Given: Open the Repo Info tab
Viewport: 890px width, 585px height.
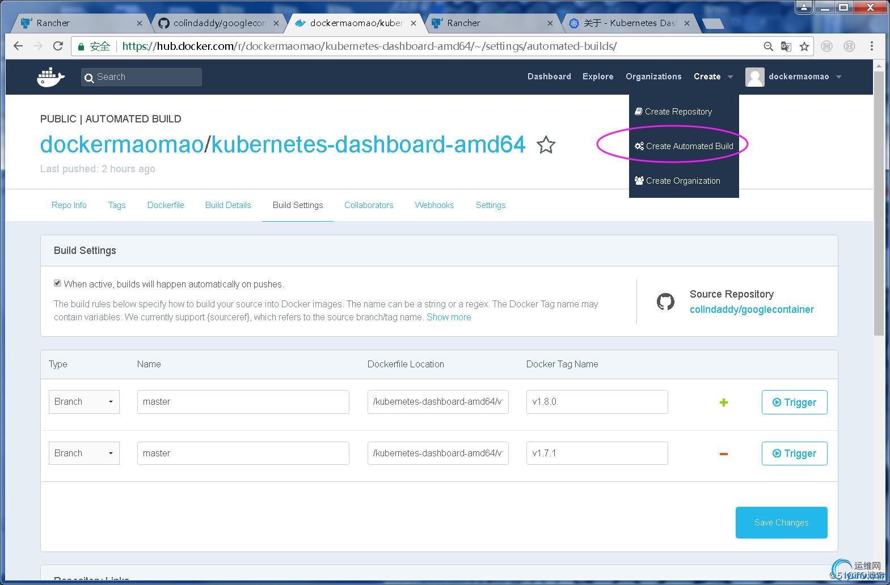Looking at the screenshot, I should 69,205.
